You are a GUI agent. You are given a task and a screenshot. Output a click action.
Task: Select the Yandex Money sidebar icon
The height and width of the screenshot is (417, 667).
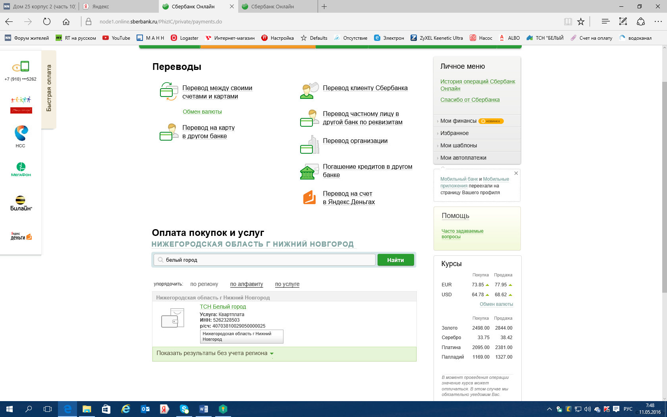[21, 236]
